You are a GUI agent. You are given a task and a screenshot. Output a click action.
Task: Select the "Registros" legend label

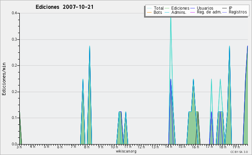coord(238,12)
